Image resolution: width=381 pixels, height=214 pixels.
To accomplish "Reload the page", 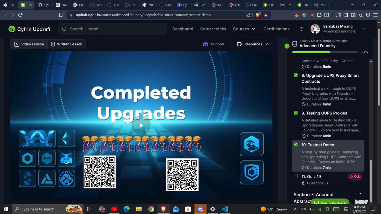I will coord(21,15).
